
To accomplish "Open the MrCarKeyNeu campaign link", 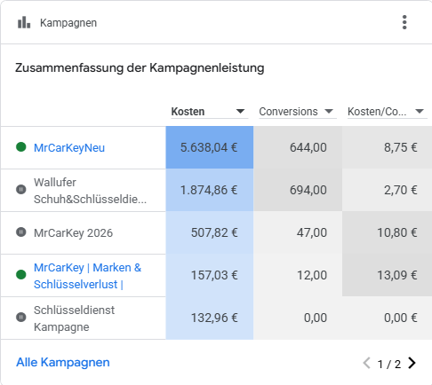I will (x=69, y=148).
